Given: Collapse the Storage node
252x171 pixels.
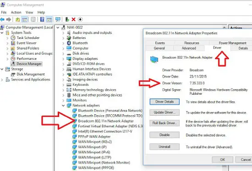Looking at the screenshot, I should (2, 69).
